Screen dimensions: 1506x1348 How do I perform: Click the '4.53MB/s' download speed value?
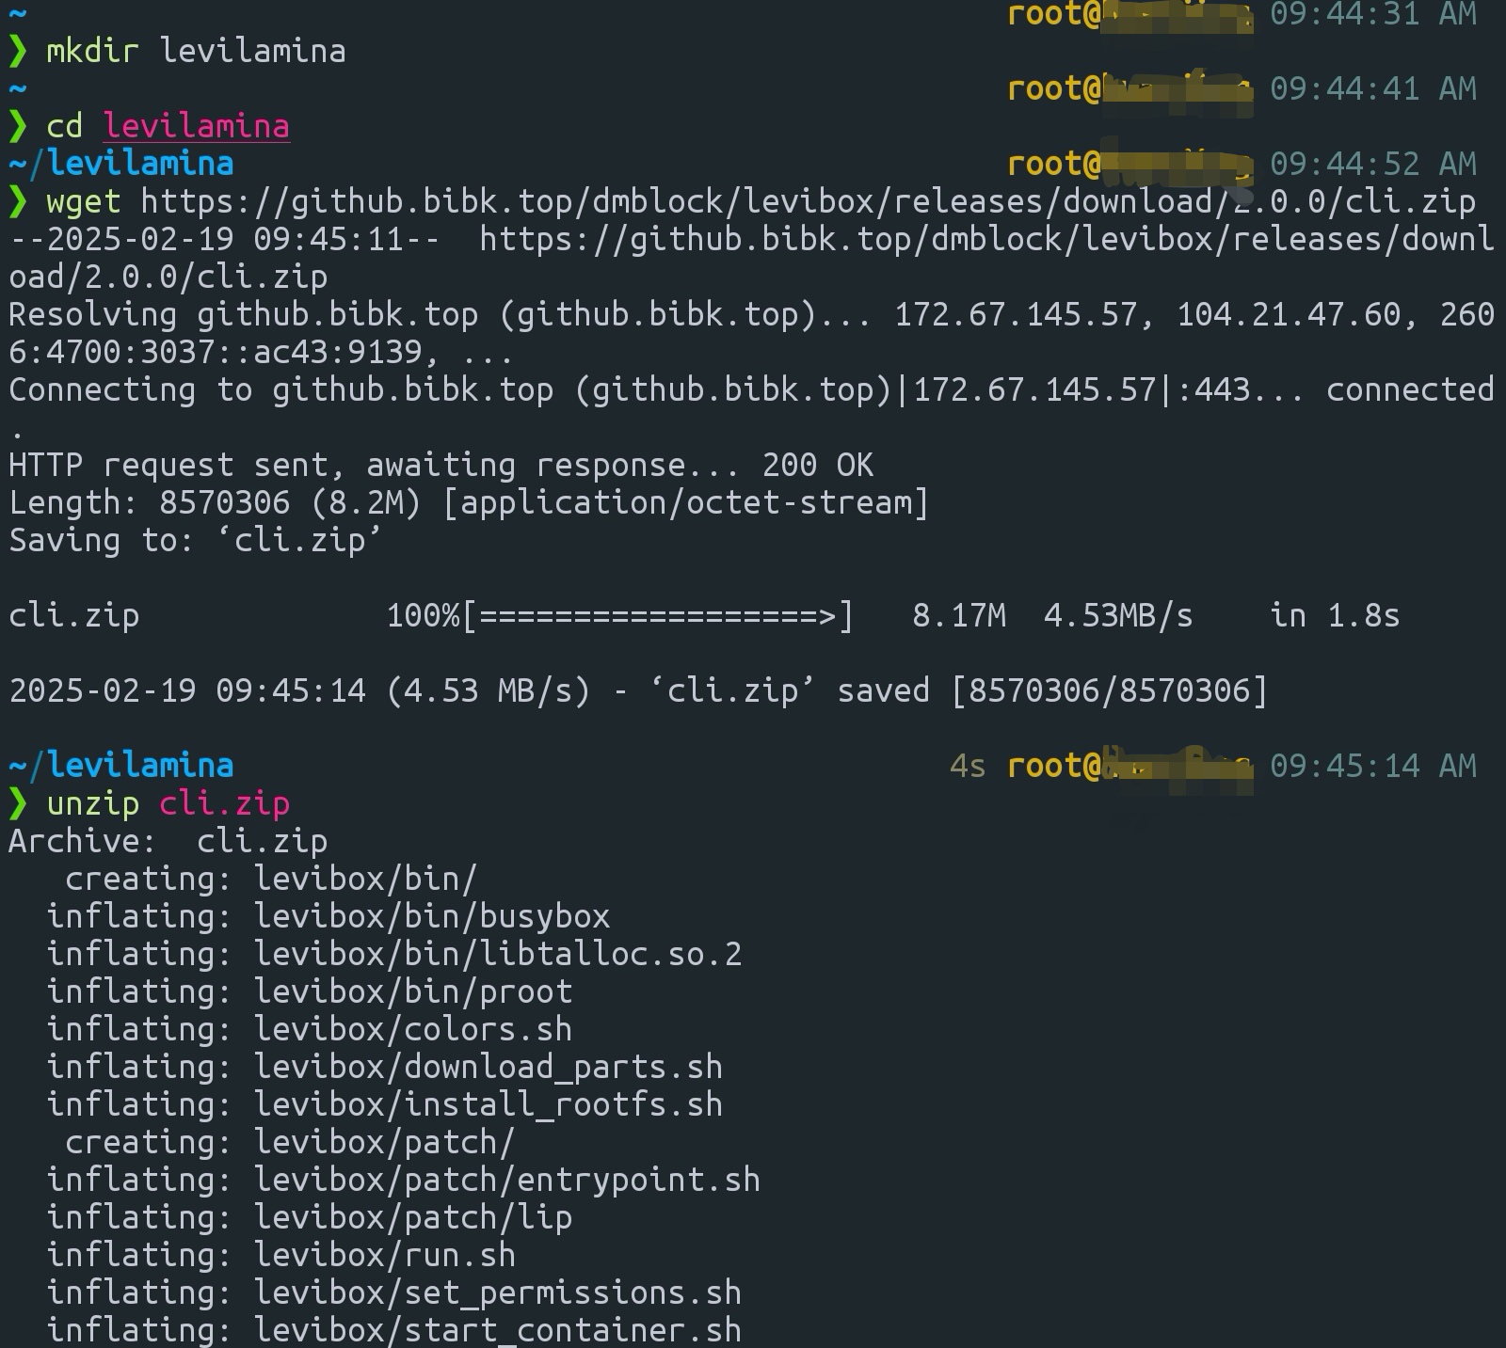point(1118,615)
